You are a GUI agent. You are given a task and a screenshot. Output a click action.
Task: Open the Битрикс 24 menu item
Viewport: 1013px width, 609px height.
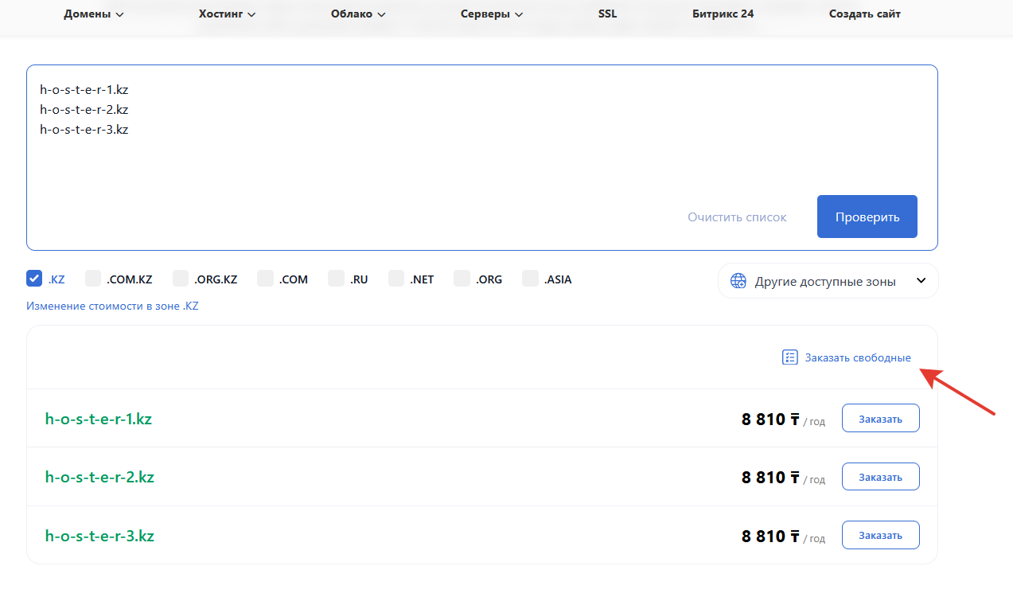click(723, 14)
